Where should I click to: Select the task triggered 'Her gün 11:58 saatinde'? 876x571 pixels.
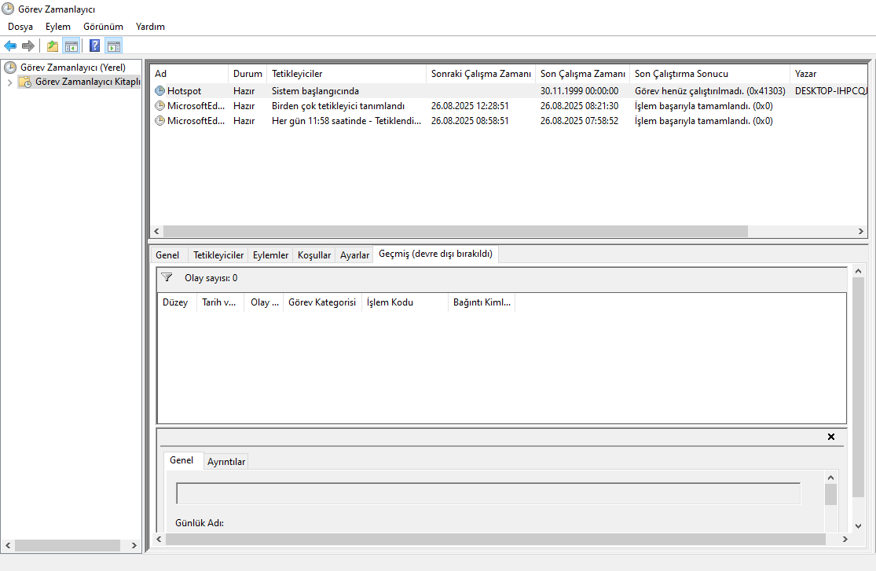508,121
